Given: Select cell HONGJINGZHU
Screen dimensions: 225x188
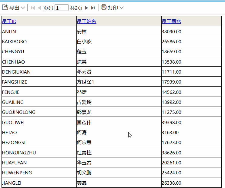Looking at the screenshot, I should click(39, 152).
